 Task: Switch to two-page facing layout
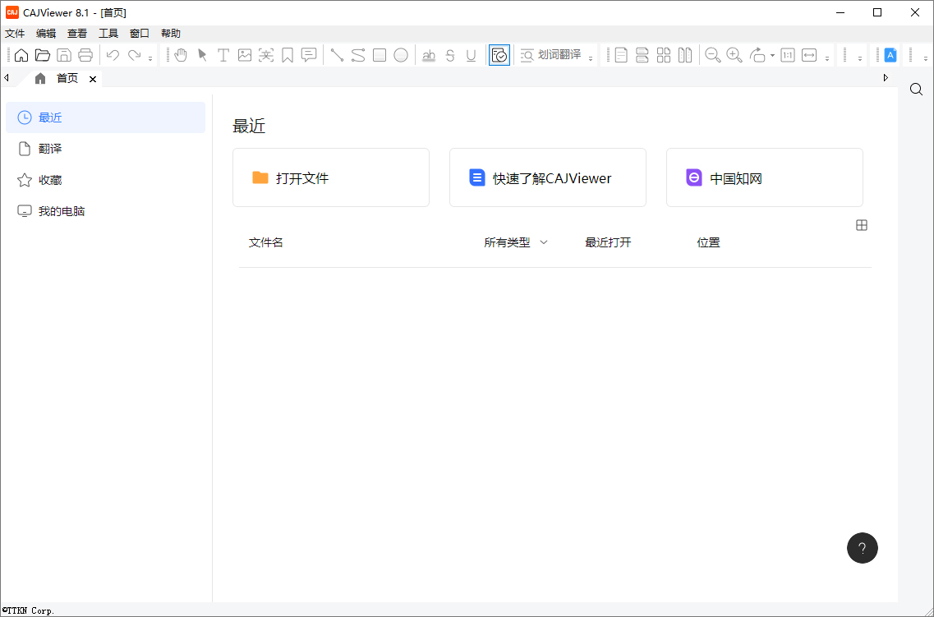click(x=685, y=55)
